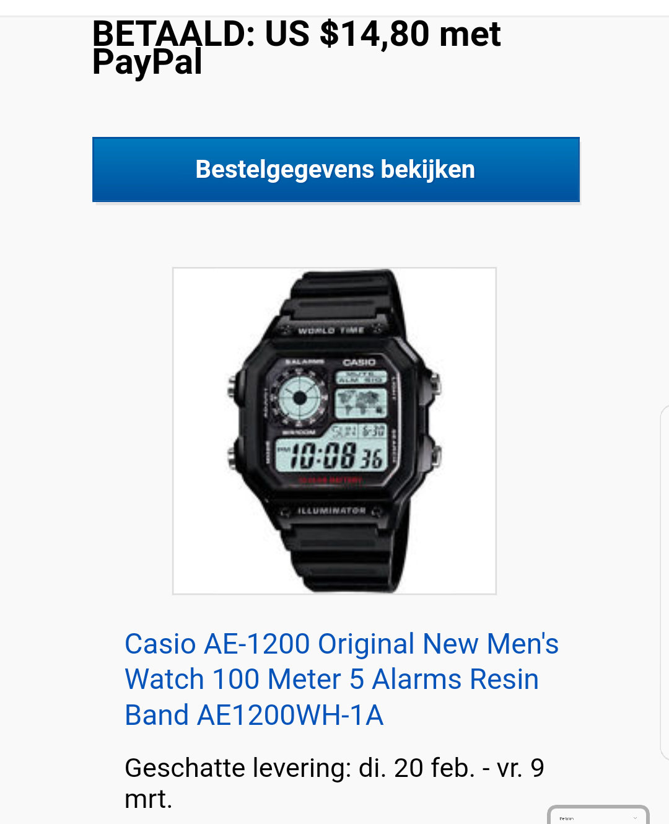Expand the small dropdown chevron at page bottom
The height and width of the screenshot is (824, 669).
pos(635,818)
